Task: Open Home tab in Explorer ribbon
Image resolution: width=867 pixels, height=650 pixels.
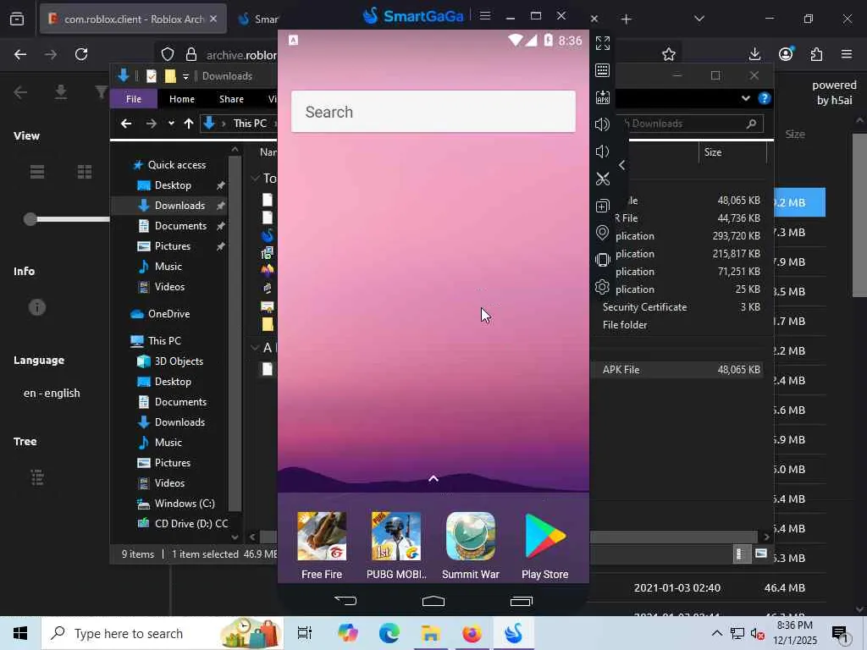Action: click(182, 99)
